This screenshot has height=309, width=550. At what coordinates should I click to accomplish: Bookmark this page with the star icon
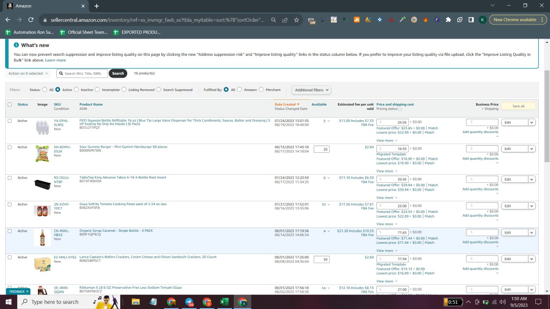(x=296, y=20)
